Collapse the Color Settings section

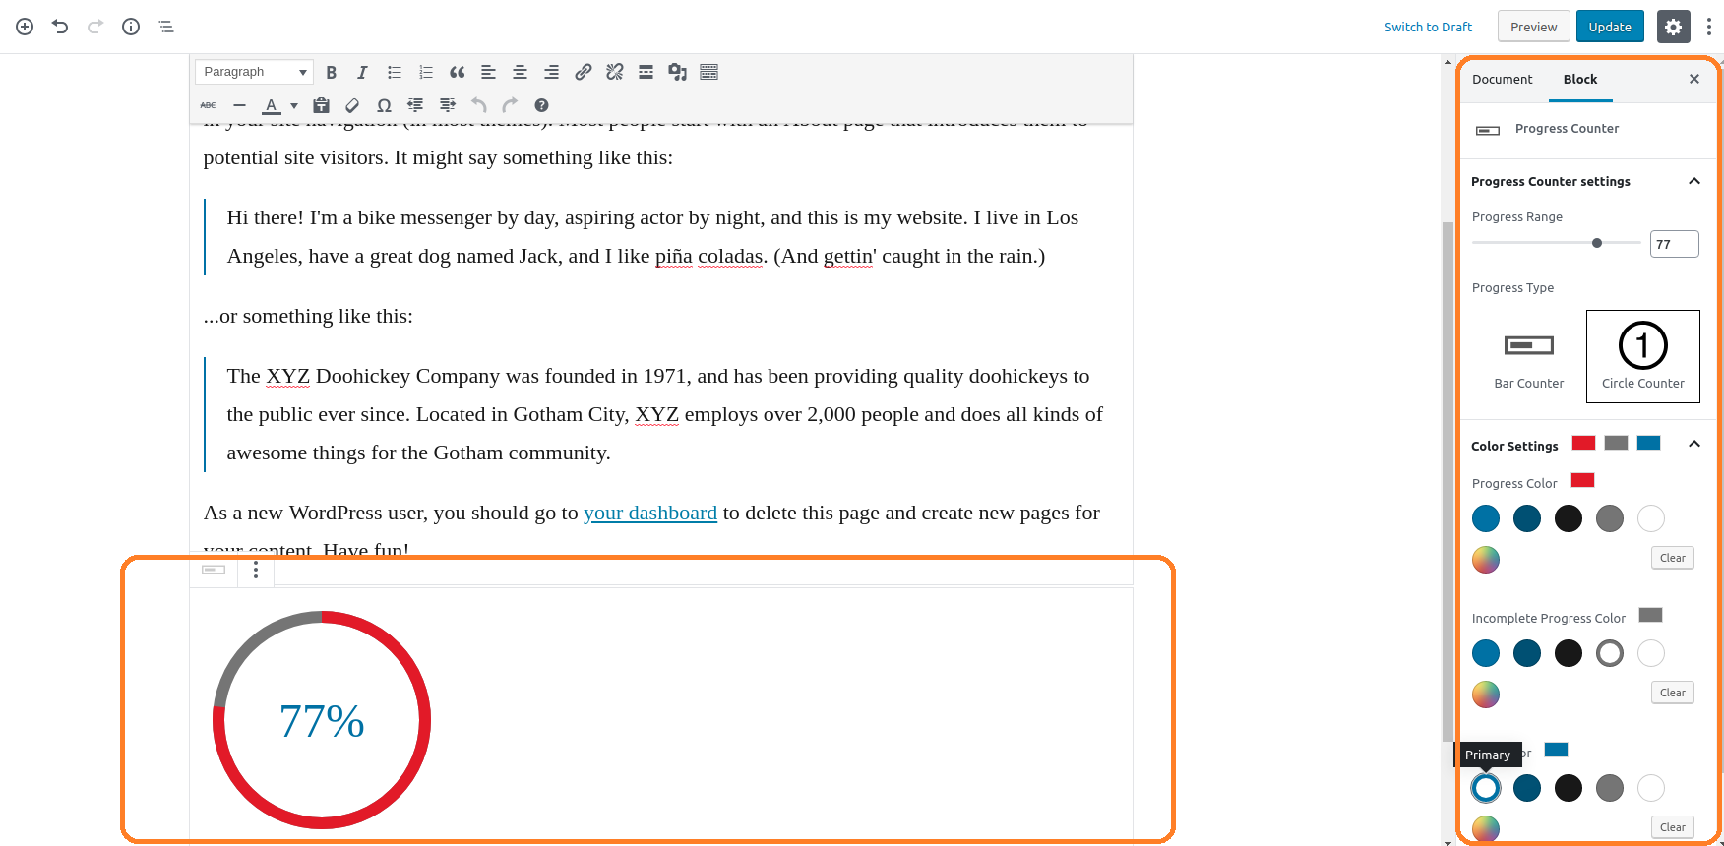(1694, 445)
